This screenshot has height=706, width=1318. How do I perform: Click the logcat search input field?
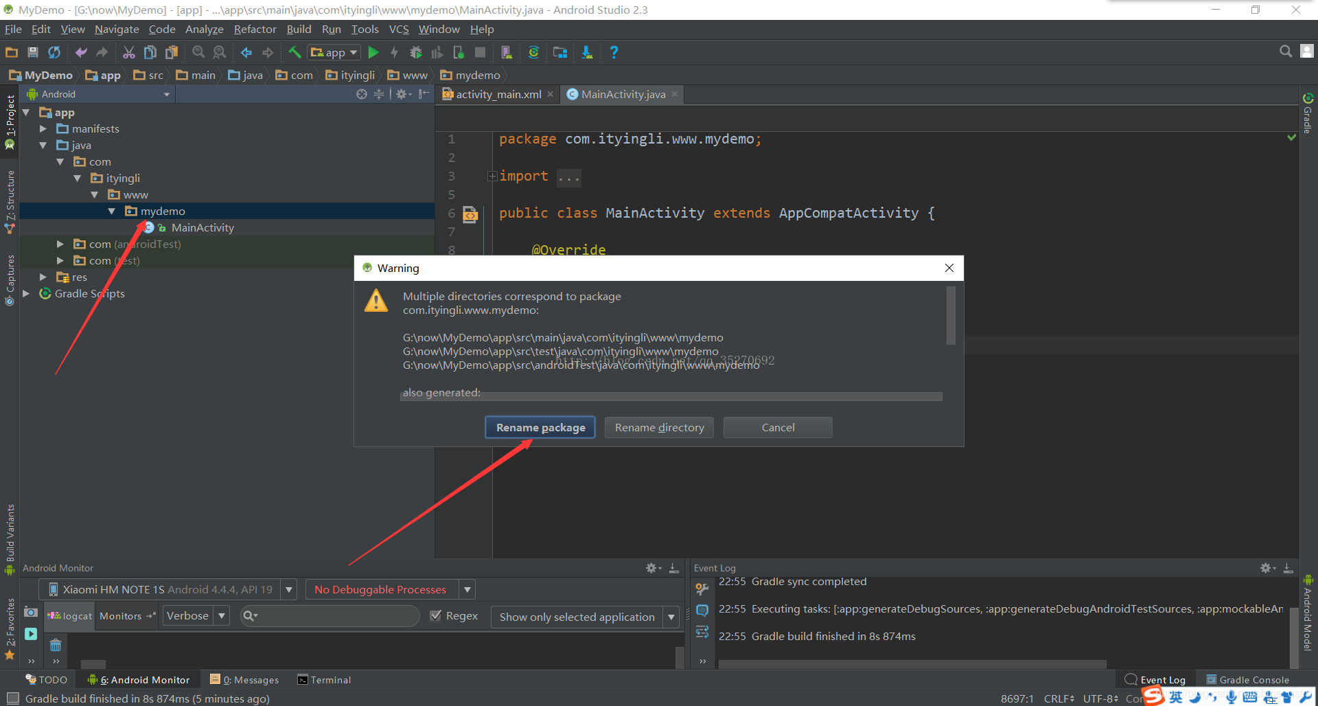[330, 616]
